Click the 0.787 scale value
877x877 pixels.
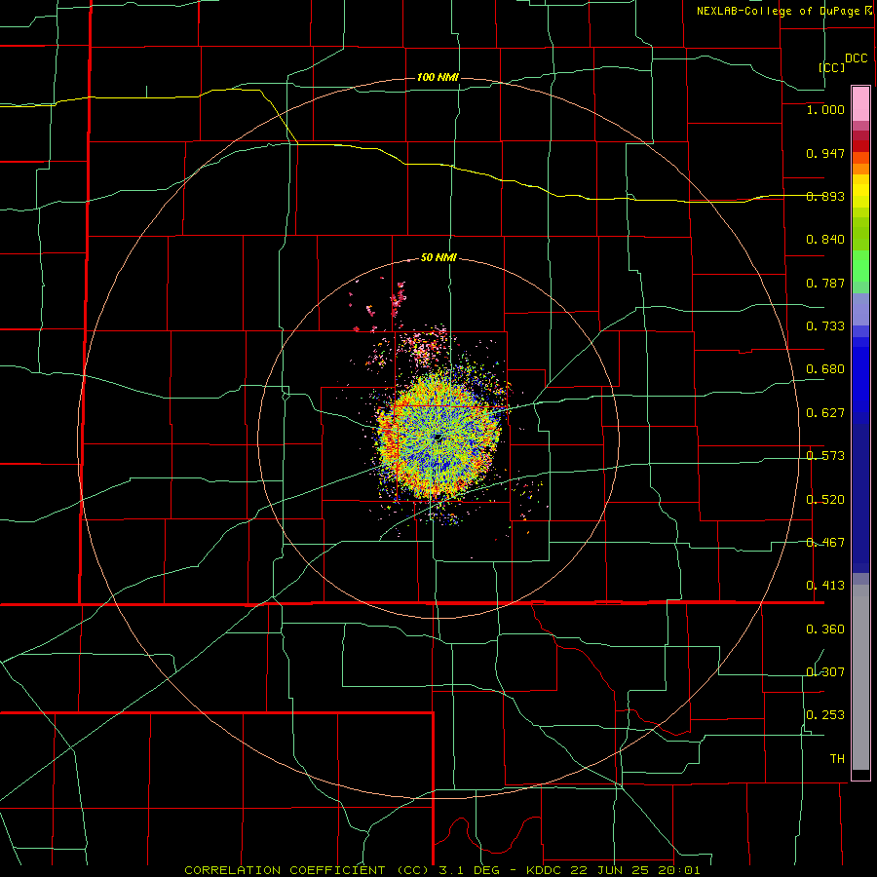825,283
